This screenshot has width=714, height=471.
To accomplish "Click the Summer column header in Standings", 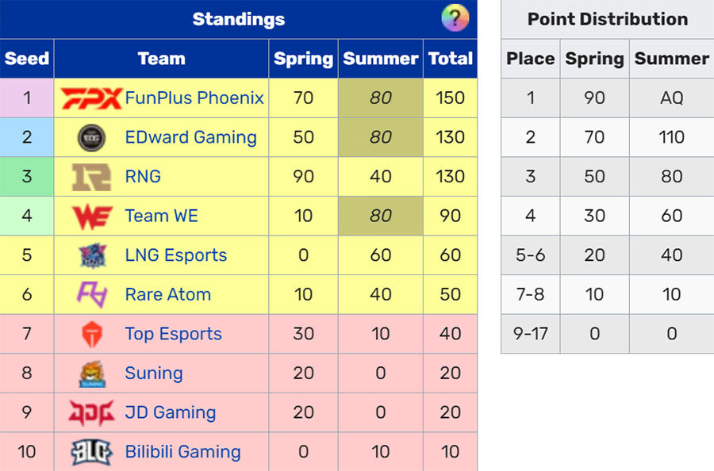I will pos(381,59).
